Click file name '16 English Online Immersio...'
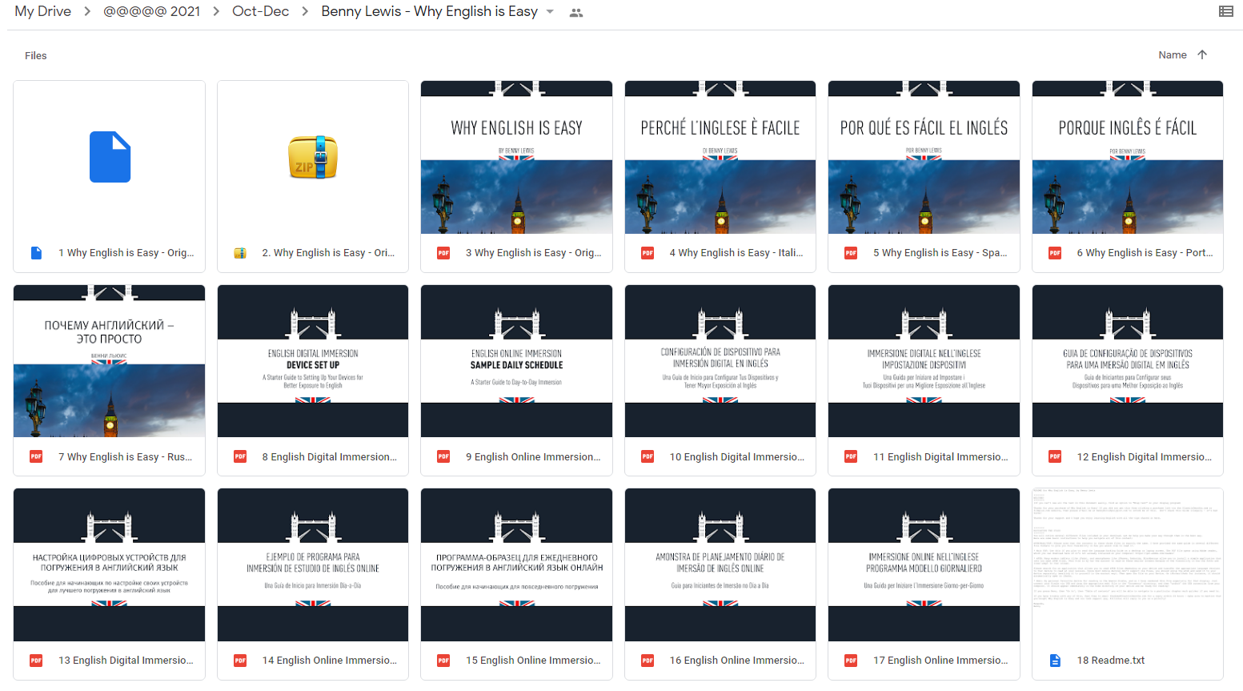Viewport: 1243px width, 691px height. [737, 661]
